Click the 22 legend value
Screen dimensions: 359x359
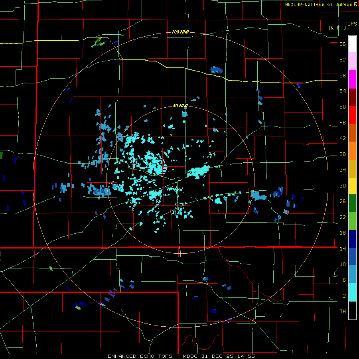(x=343, y=217)
